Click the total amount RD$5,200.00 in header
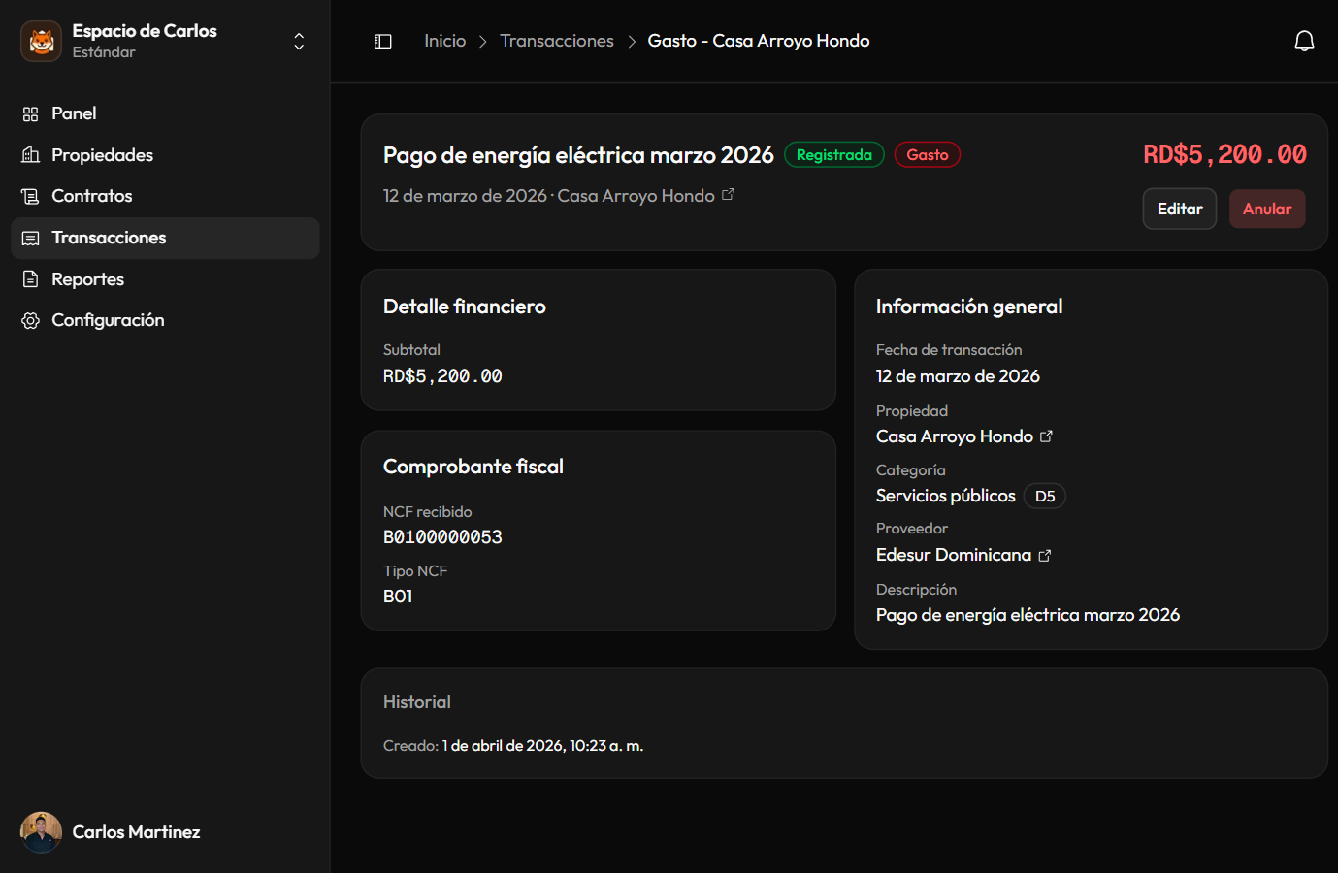Image resolution: width=1338 pixels, height=873 pixels. click(x=1224, y=154)
